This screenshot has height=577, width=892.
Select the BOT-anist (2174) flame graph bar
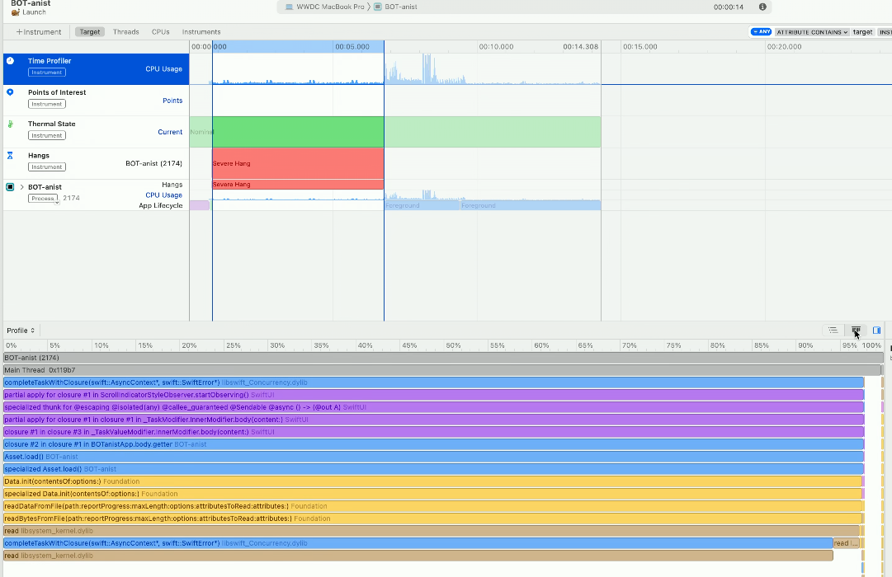443,358
